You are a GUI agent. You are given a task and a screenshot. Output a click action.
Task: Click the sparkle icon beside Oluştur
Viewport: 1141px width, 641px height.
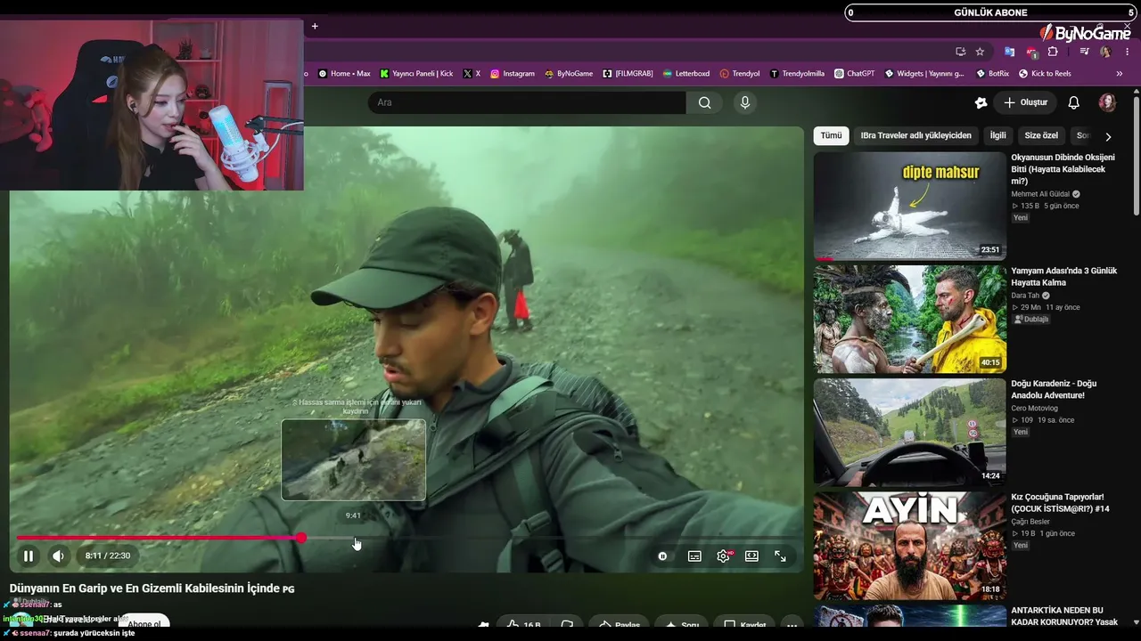(981, 102)
